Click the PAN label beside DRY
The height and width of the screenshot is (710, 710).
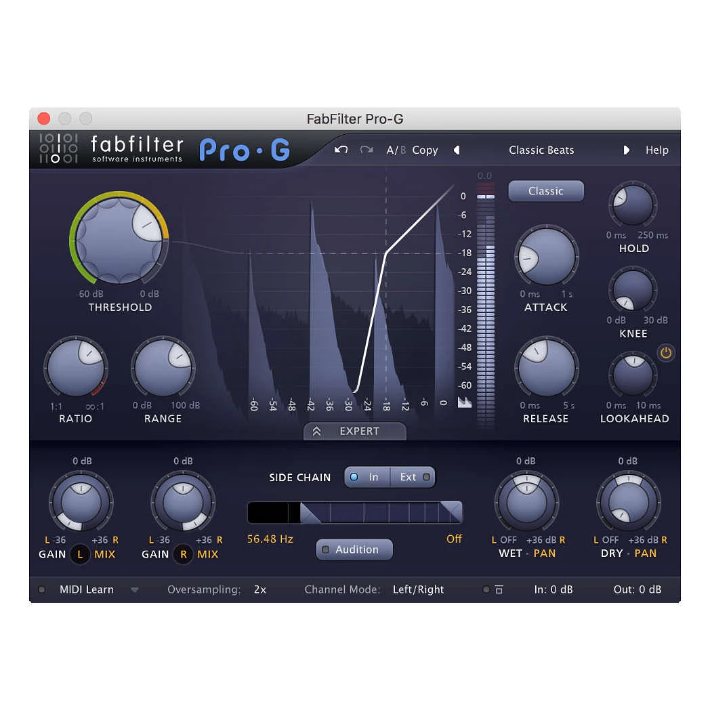coord(645,553)
